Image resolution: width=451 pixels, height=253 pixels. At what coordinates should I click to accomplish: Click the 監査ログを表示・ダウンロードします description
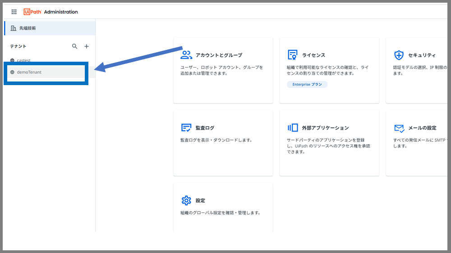[216, 140]
